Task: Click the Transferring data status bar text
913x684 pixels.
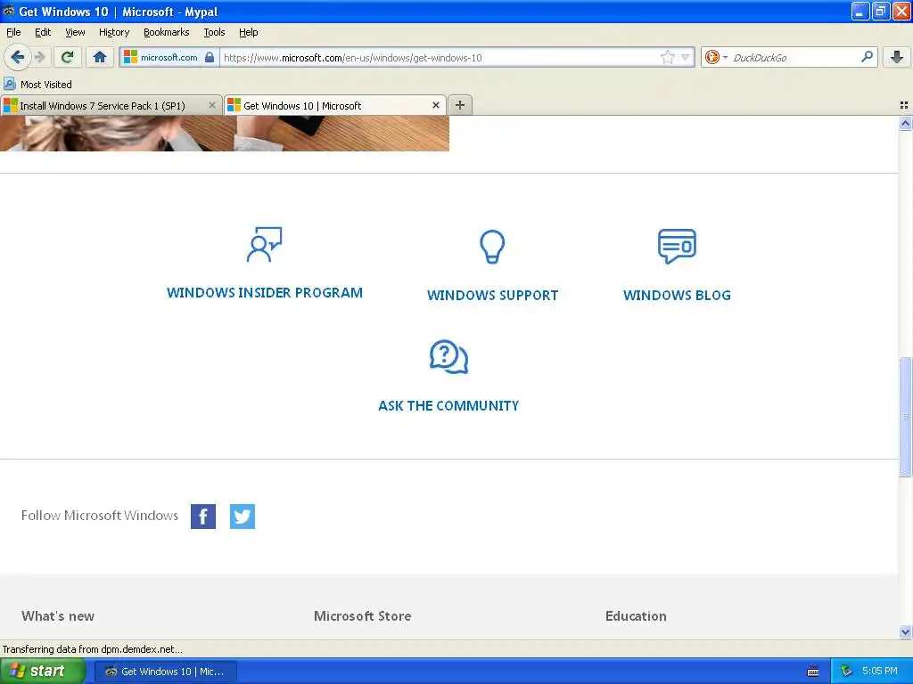Action: coord(92,649)
